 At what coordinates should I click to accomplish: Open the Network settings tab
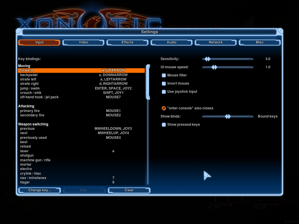click(x=215, y=42)
